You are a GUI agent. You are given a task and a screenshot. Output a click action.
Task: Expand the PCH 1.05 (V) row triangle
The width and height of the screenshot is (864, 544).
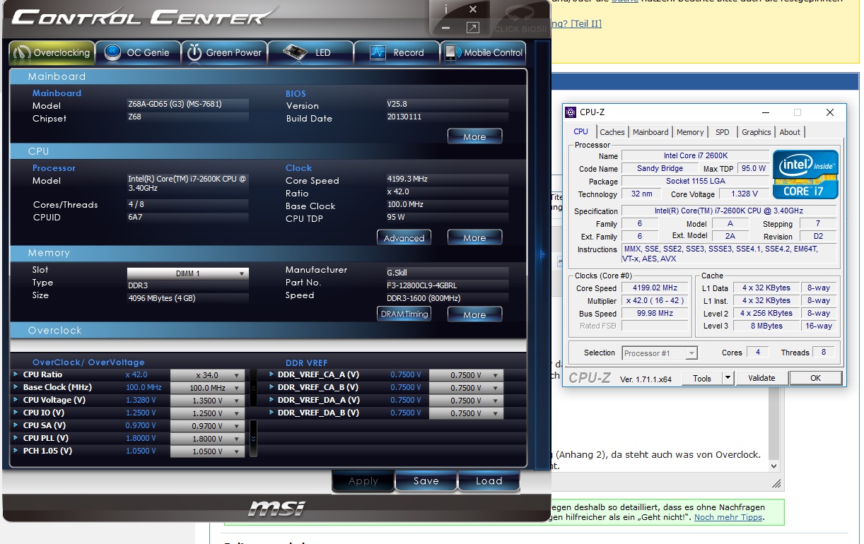click(x=16, y=451)
